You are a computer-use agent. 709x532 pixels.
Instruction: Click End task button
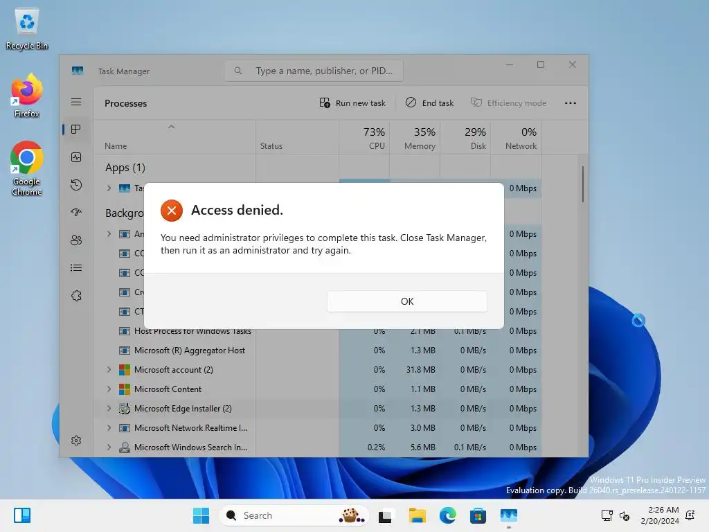coord(429,103)
